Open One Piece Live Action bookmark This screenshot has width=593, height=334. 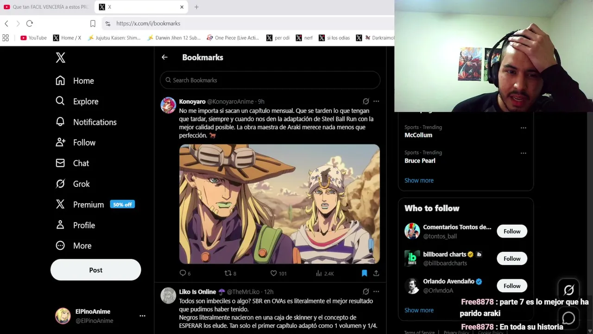point(233,38)
